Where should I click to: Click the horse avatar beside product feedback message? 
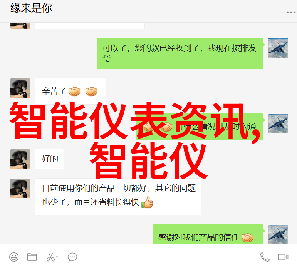point(20,189)
